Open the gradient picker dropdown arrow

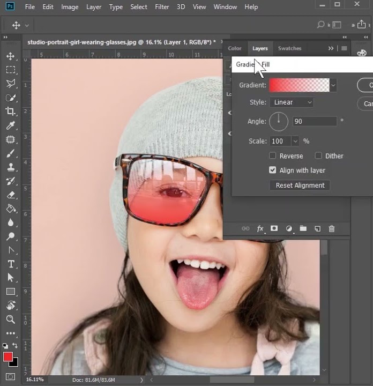point(333,85)
